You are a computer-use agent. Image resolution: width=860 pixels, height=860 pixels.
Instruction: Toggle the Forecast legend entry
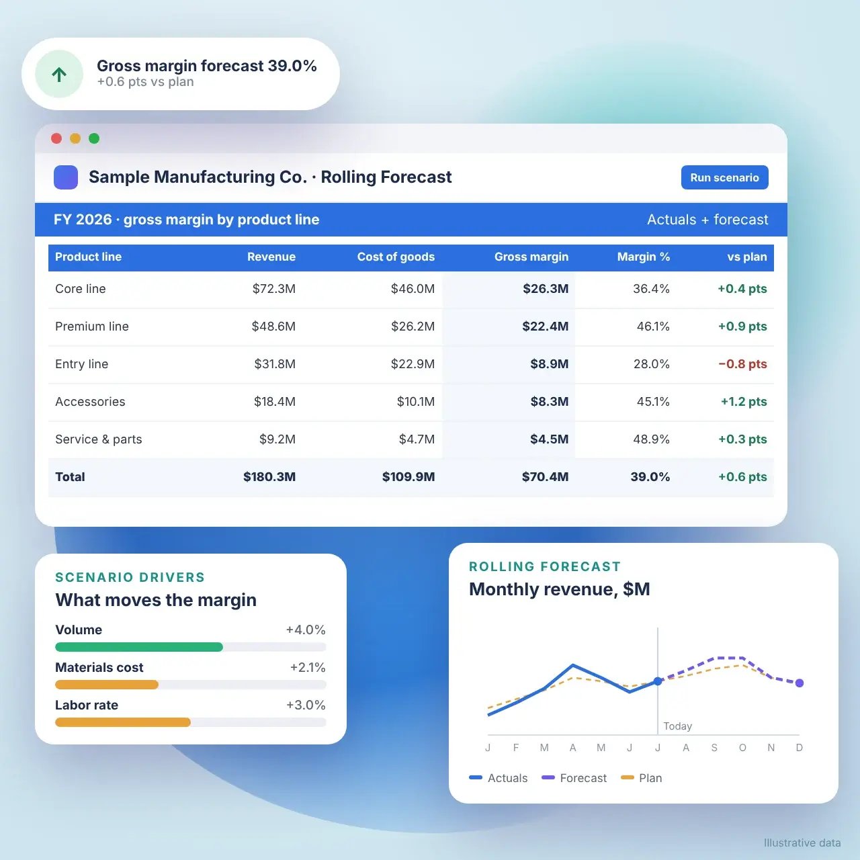574,778
